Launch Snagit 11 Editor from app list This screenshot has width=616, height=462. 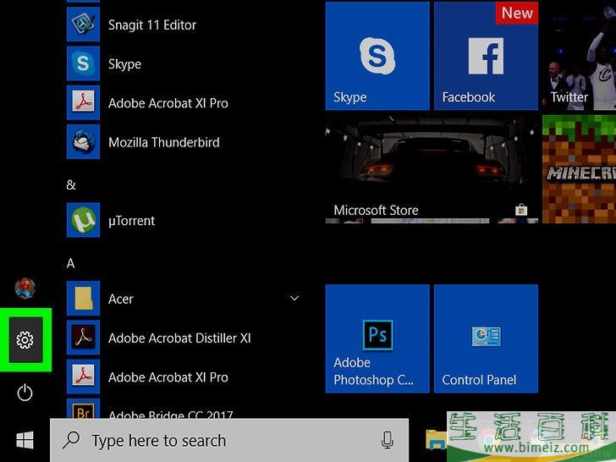[x=152, y=25]
